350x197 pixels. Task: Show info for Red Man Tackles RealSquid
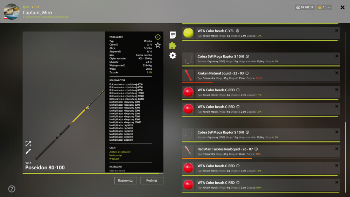256,149
